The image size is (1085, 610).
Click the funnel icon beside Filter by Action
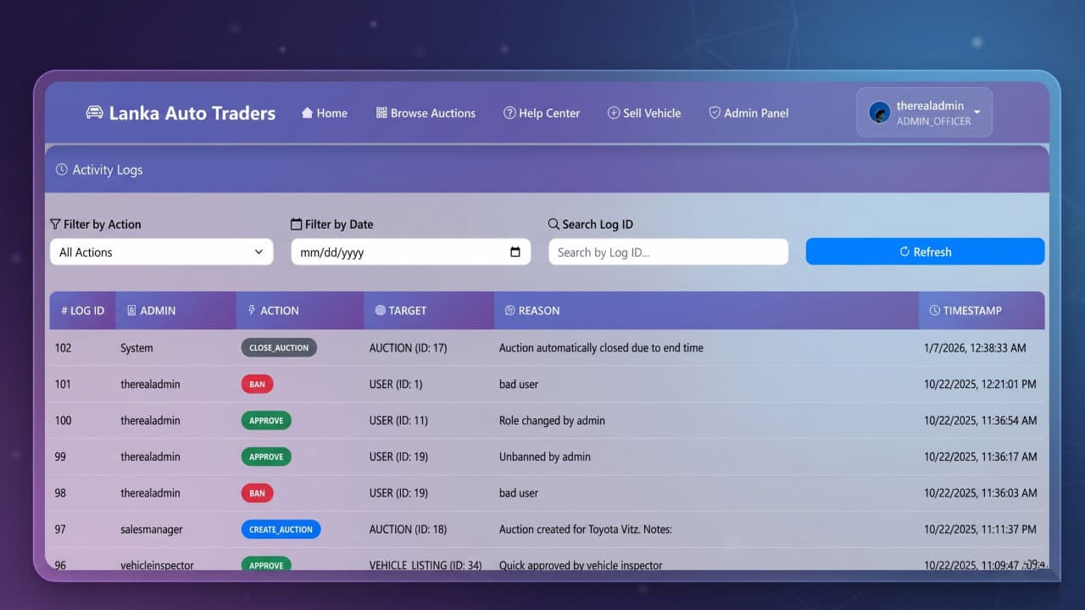click(55, 225)
